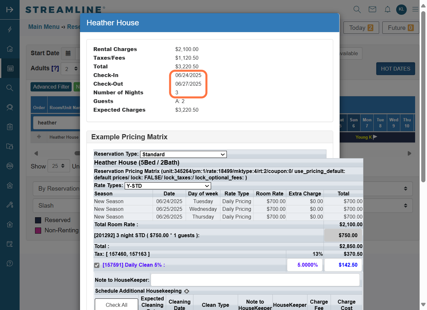Go to the Main Menu breadcrumb link

pos(44,27)
